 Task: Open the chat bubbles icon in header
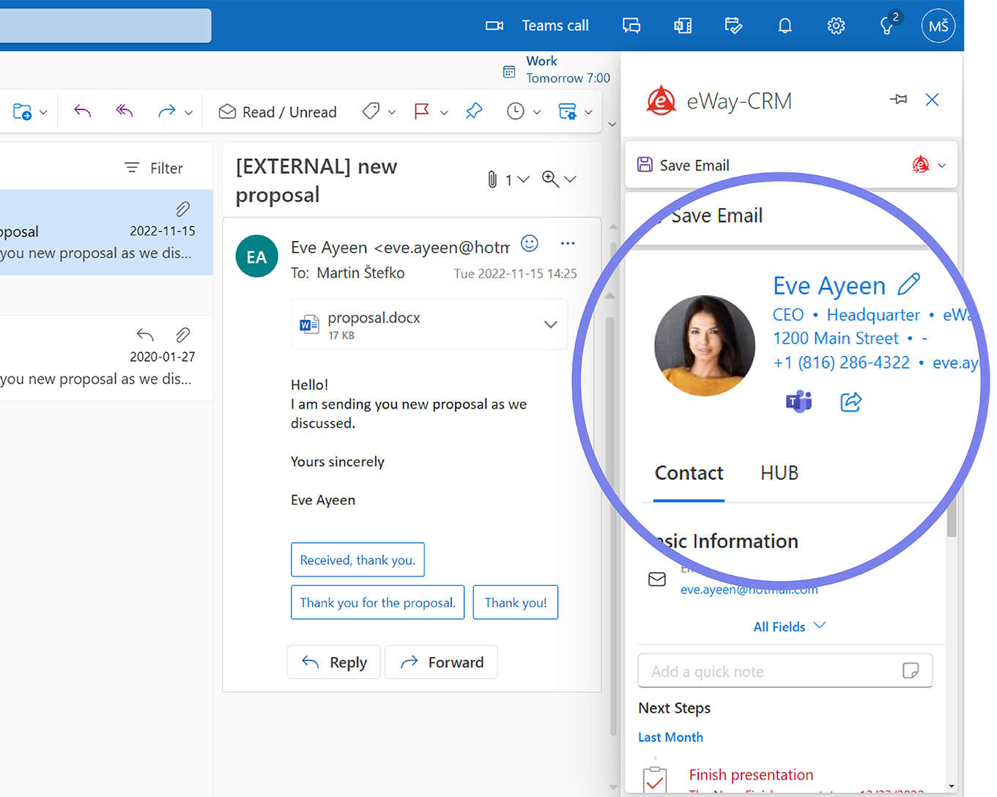(x=631, y=26)
